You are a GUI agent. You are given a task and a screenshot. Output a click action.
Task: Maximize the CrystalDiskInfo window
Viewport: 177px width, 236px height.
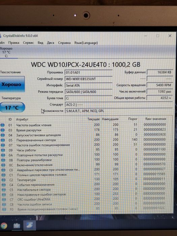157,36
